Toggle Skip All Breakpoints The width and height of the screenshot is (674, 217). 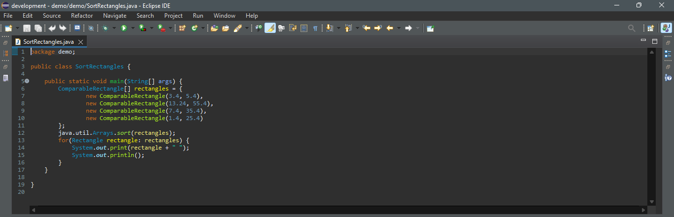(91, 28)
